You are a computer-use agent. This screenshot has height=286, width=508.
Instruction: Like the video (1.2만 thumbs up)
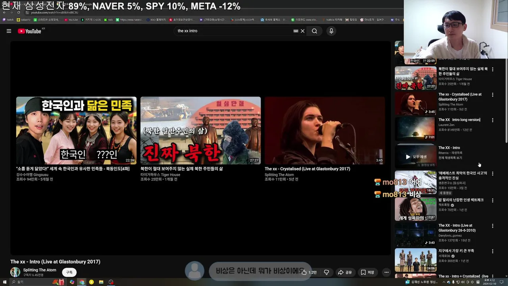click(309, 272)
